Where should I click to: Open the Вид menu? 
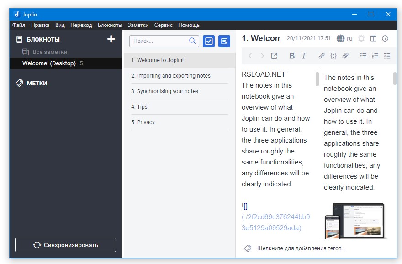(60, 25)
